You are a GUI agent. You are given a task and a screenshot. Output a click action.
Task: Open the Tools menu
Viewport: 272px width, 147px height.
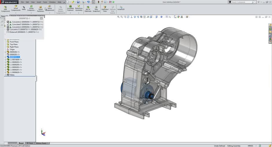pyautogui.click(x=45, y=2)
